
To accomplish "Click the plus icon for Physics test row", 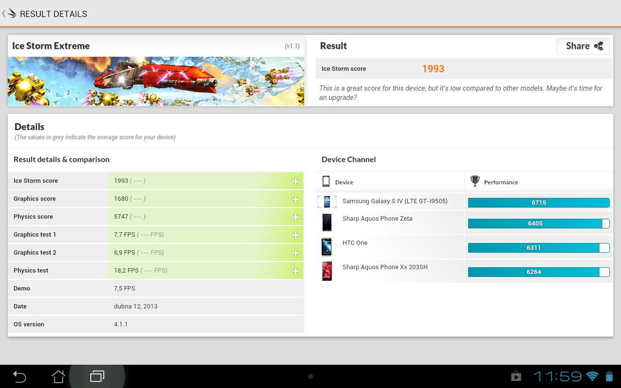I will pos(295,271).
